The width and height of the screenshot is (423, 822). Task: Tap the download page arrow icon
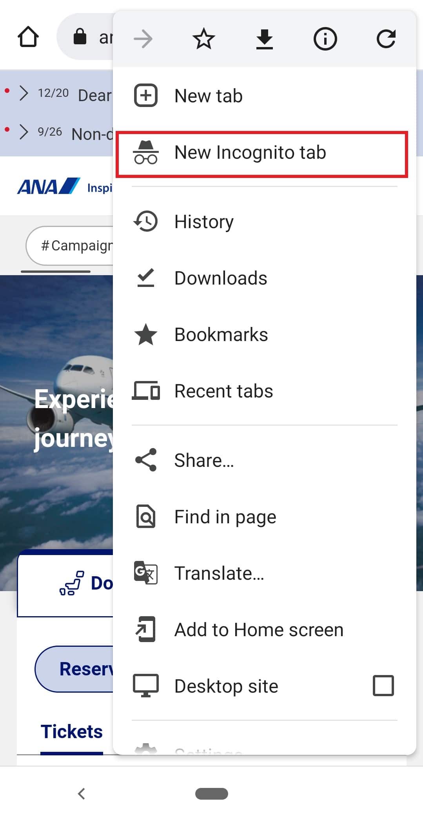tap(265, 39)
